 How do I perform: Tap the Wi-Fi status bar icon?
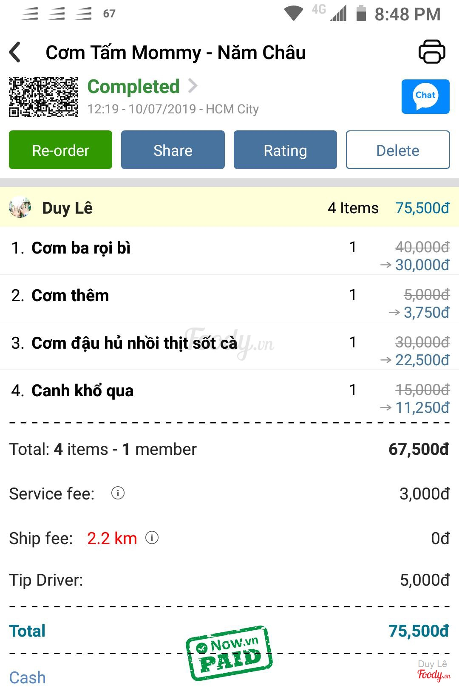(x=293, y=13)
